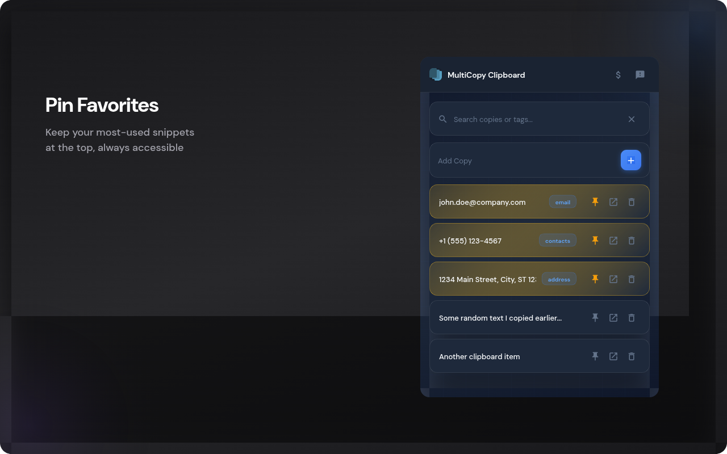Click the MultiCopy Clipboard logo icon

(436, 74)
